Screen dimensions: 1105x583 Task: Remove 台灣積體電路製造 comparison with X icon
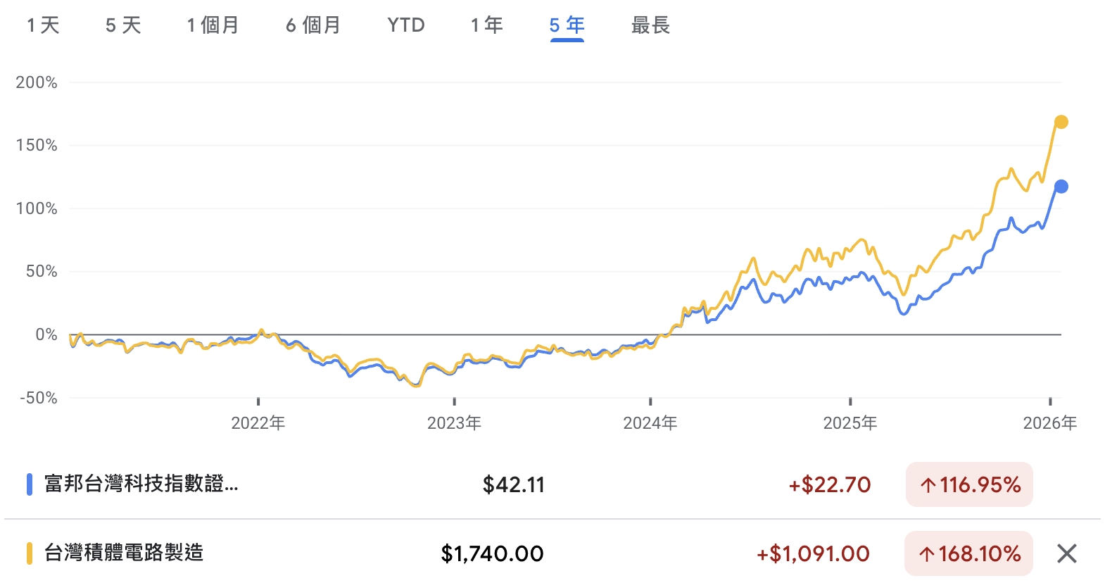[x=1066, y=553]
